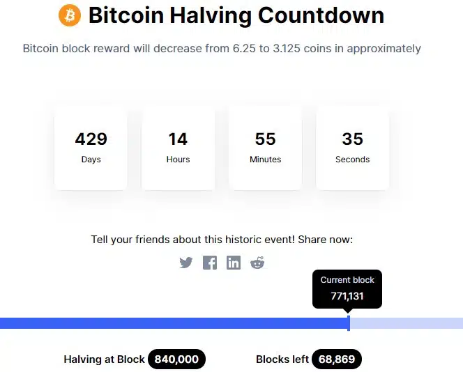Click the 35 Seconds countdown card
The height and width of the screenshot is (372, 463).
(353, 148)
